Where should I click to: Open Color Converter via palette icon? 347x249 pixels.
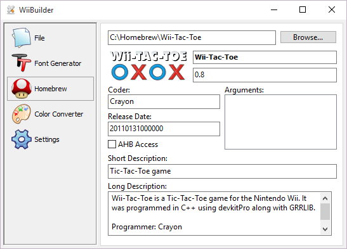(x=21, y=114)
